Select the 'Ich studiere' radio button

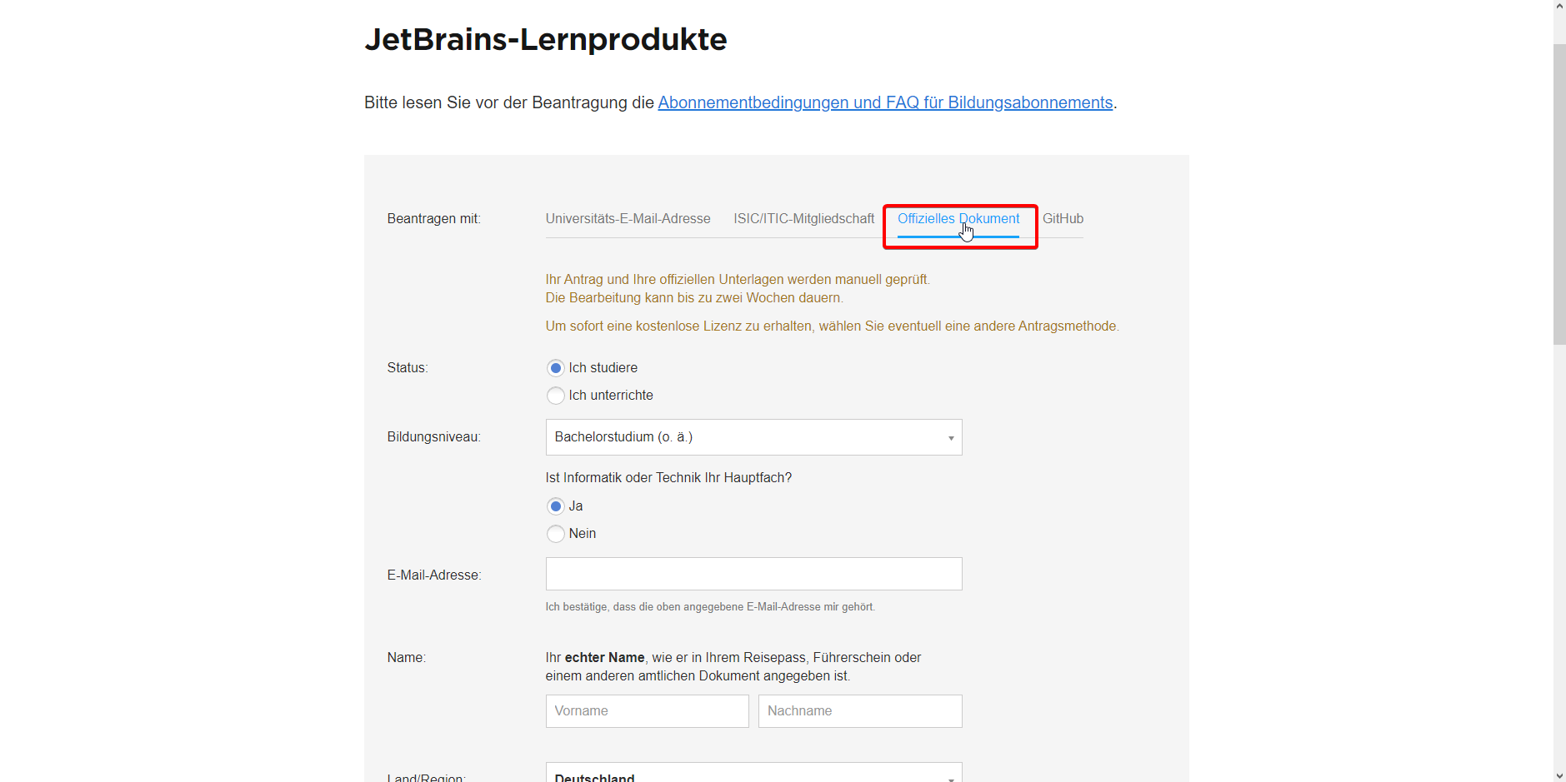point(556,368)
